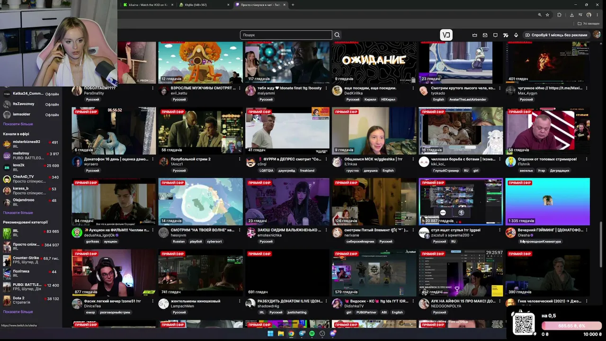Open the Prime loot crown icon
Screen dimensions: 606x341
(475, 35)
